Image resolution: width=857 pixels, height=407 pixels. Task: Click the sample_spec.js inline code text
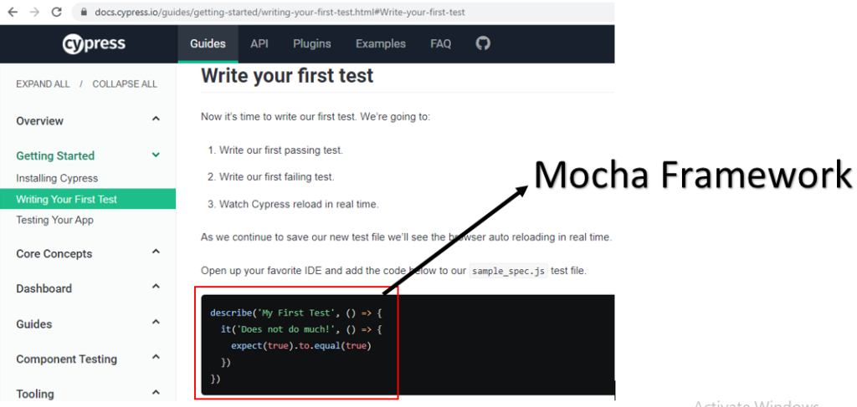[508, 271]
